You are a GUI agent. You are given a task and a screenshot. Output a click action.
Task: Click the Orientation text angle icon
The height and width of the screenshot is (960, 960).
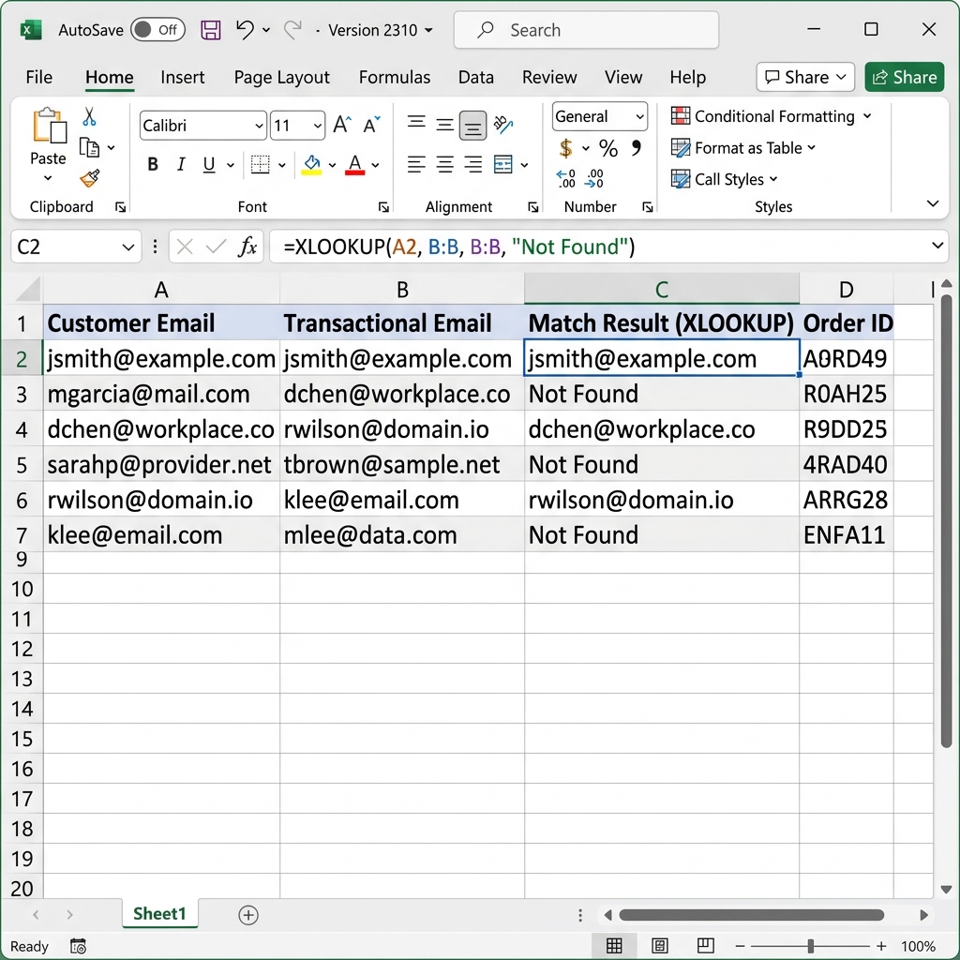pyautogui.click(x=503, y=125)
